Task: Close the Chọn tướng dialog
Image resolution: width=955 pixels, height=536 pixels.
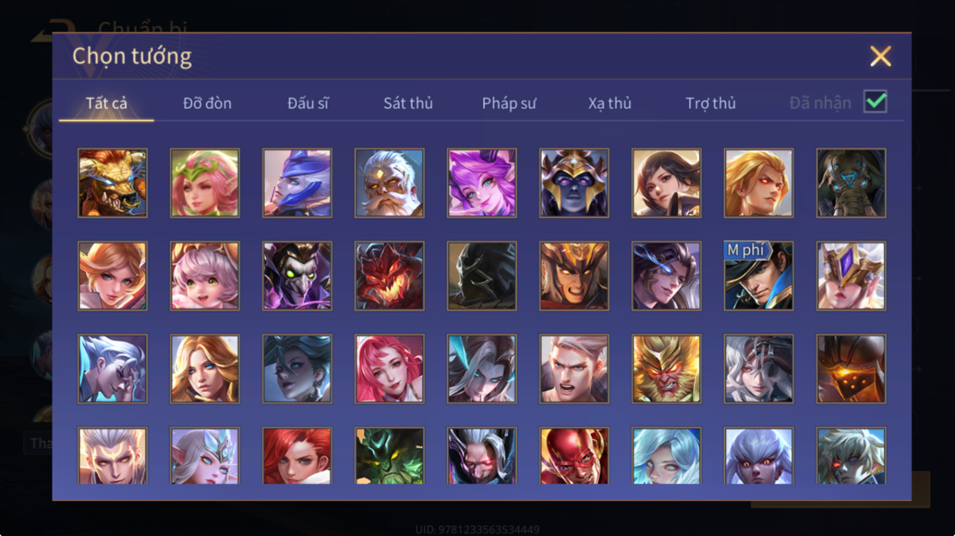Action: (x=880, y=56)
